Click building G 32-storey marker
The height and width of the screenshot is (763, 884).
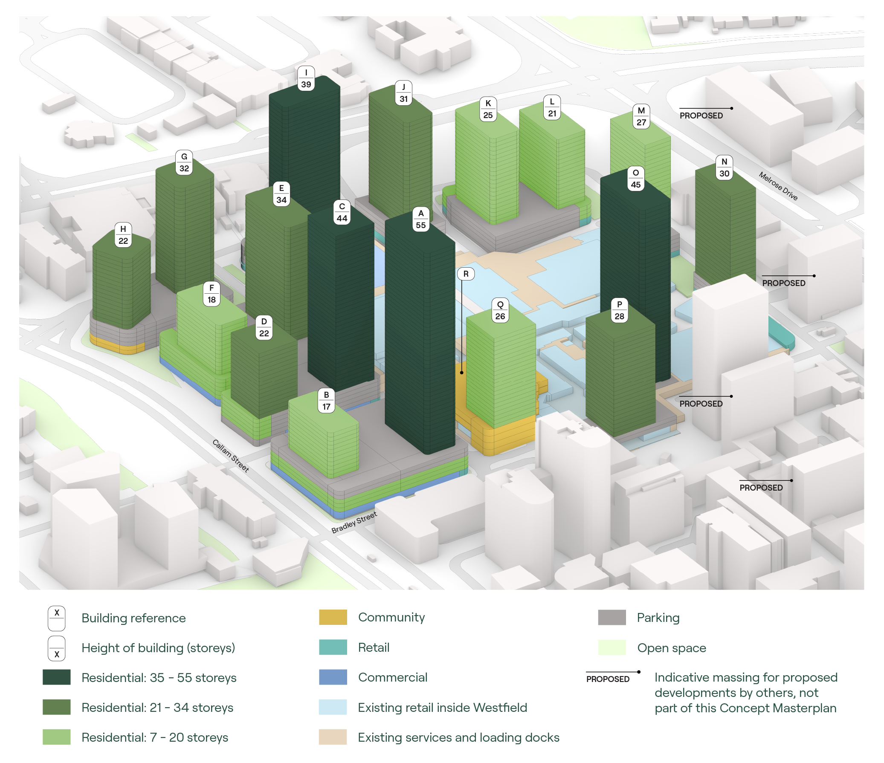point(184,162)
